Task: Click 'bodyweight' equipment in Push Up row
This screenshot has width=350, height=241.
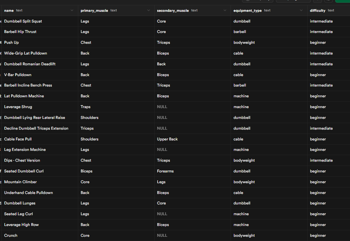Action: (x=269, y=42)
